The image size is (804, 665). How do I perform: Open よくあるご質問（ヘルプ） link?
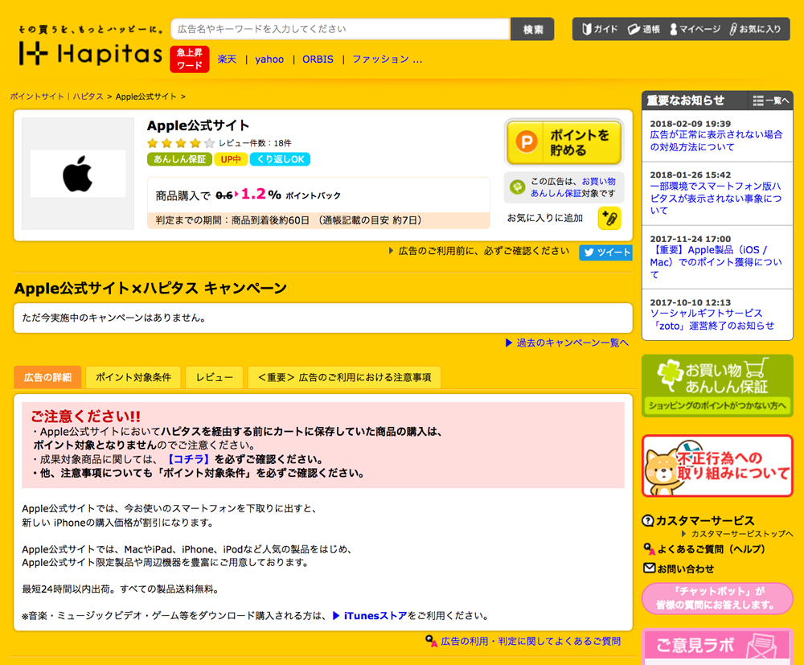[704, 549]
